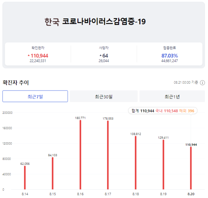The image size is (208, 198).
Task: Switch to the 최근30일 tab
Action: click(x=104, y=96)
